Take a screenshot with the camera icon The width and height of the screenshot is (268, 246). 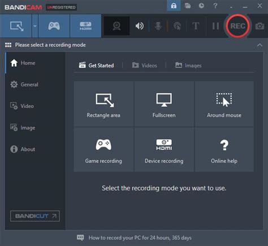pyautogui.click(x=260, y=26)
